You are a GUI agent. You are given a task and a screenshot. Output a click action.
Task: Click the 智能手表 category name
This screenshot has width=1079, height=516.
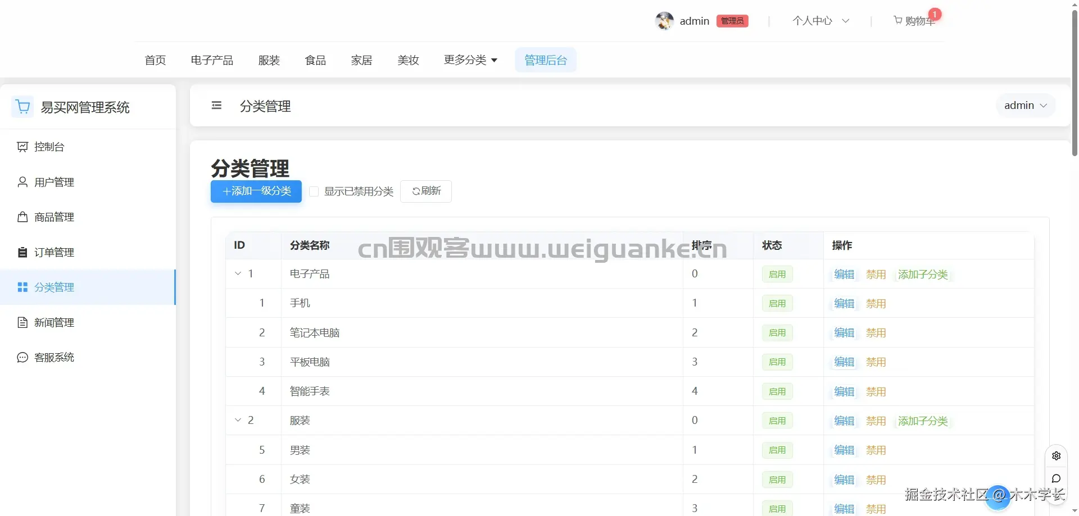click(310, 391)
